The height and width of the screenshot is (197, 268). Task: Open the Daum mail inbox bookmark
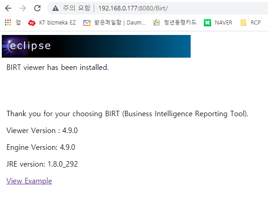click(114, 23)
